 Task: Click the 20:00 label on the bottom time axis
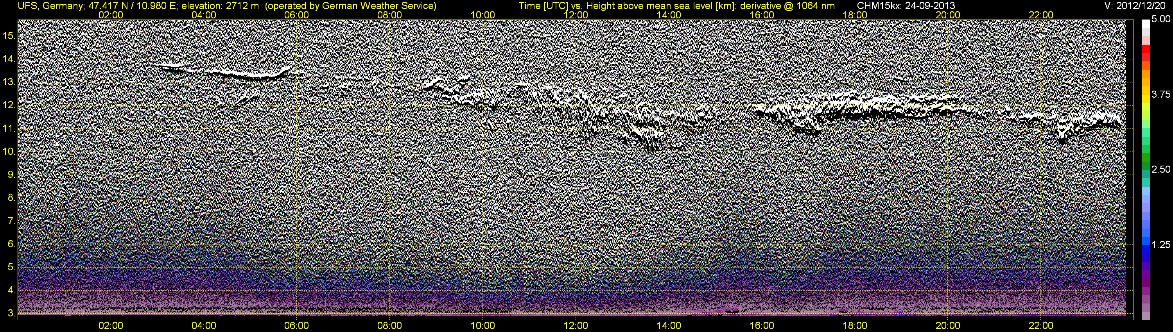pyautogui.click(x=948, y=326)
